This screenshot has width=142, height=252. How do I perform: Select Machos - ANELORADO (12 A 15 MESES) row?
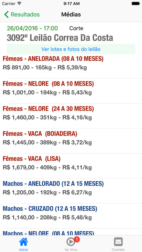click(x=71, y=191)
